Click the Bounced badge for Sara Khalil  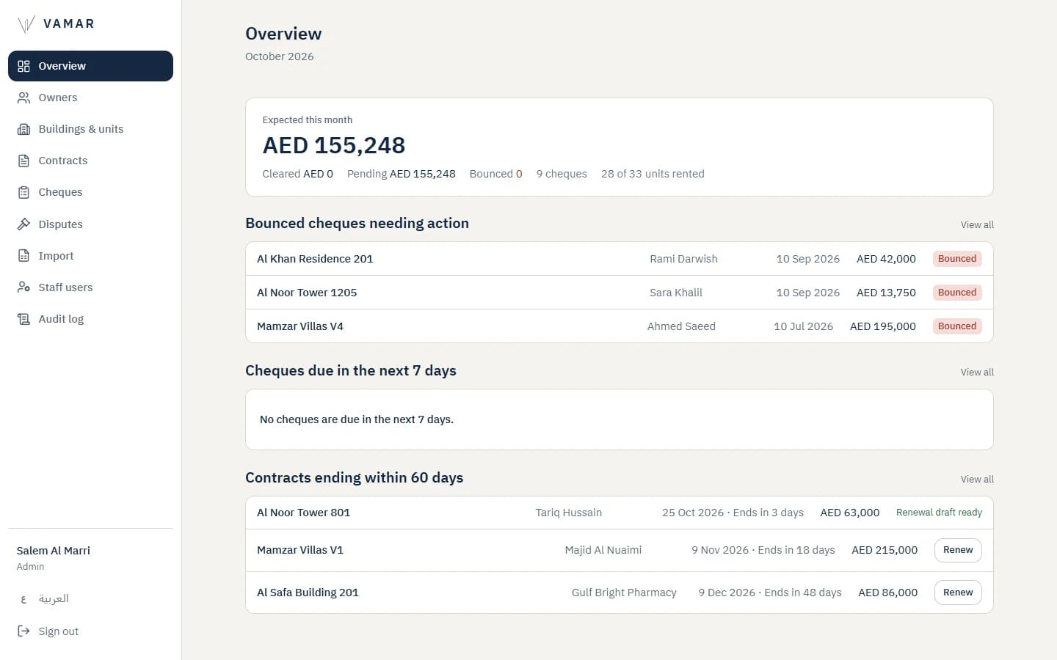[957, 293]
